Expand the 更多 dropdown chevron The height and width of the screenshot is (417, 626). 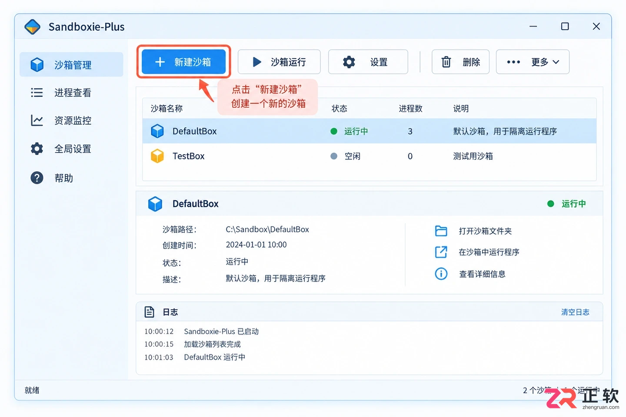tap(556, 62)
